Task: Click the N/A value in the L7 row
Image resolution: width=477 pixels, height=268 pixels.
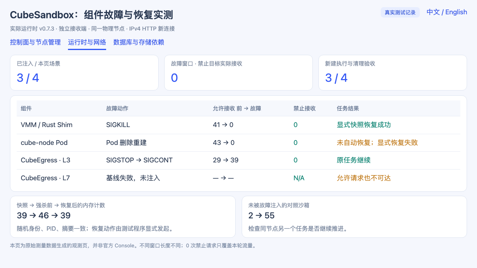Action: (x=299, y=178)
